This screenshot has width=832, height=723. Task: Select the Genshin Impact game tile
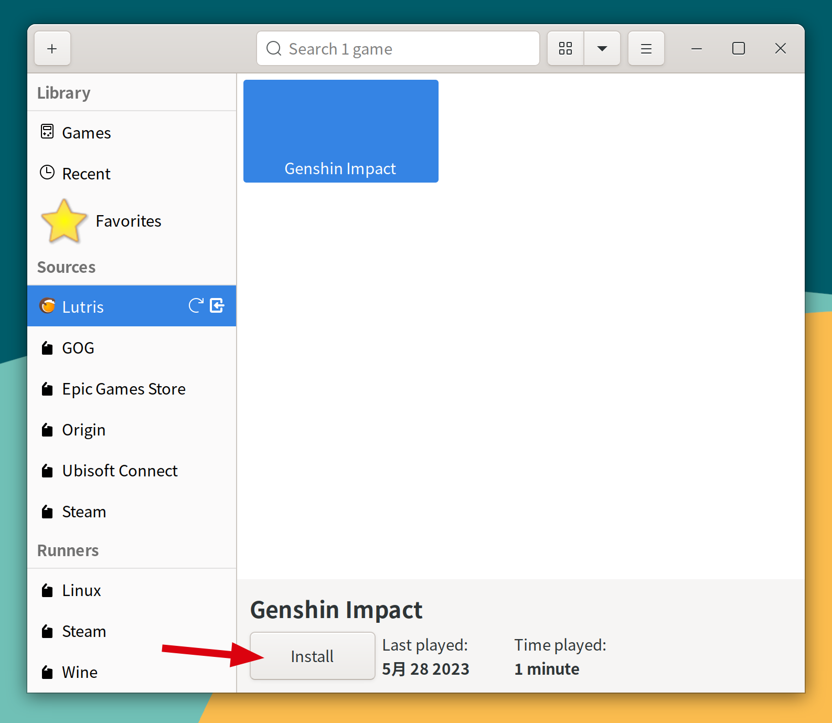point(341,131)
